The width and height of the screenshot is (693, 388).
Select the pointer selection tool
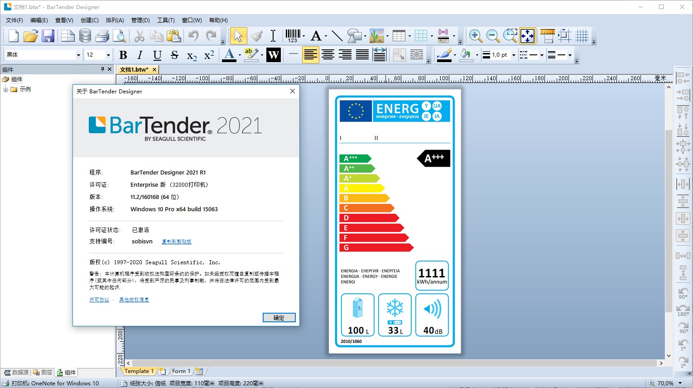click(x=238, y=35)
